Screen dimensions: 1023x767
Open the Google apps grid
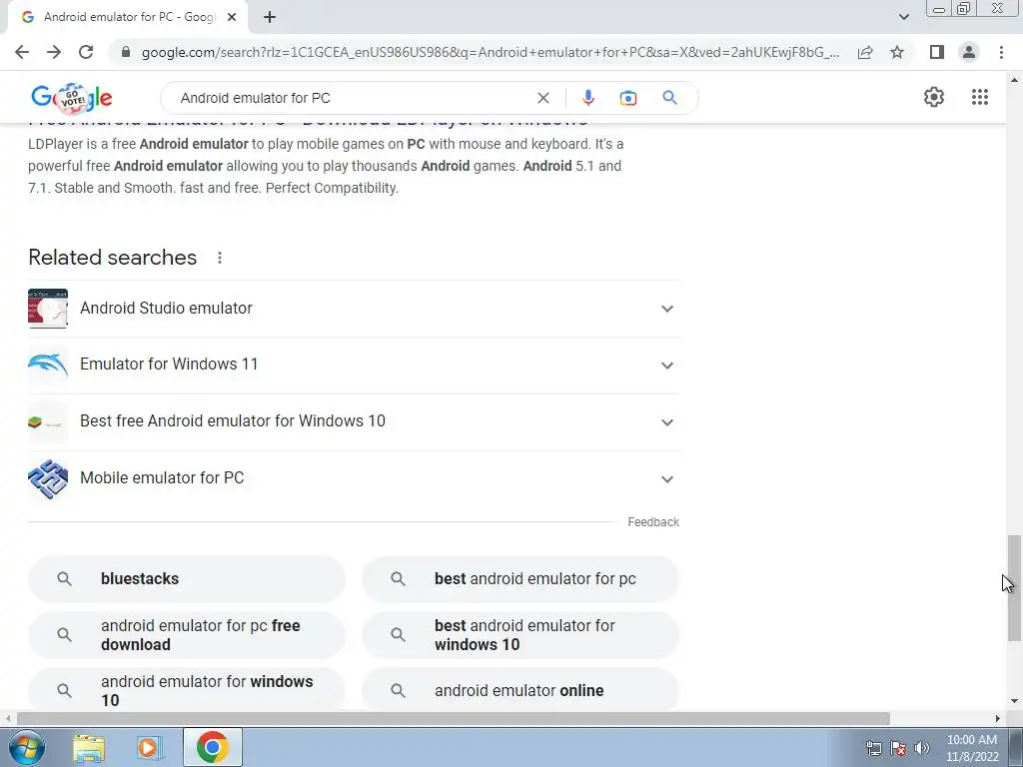point(979,97)
